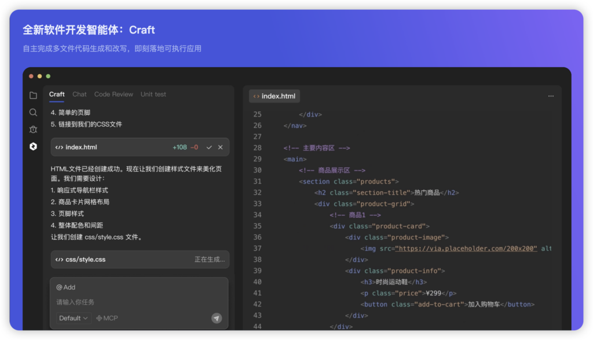
Task: Click list item 整体配色和间距
Action: click(77, 225)
